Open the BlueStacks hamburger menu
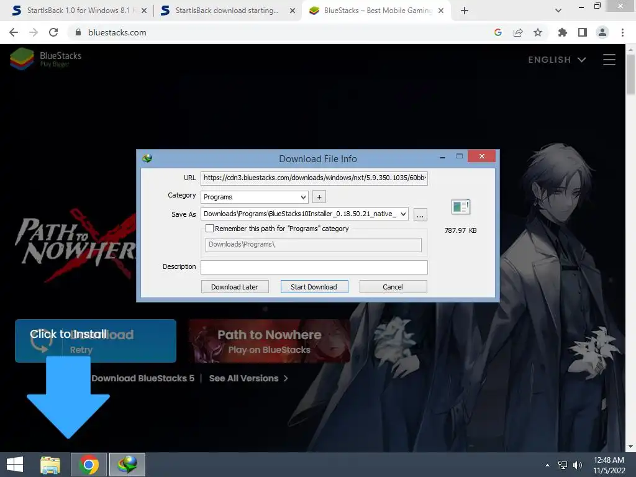This screenshot has height=477, width=636. (609, 60)
